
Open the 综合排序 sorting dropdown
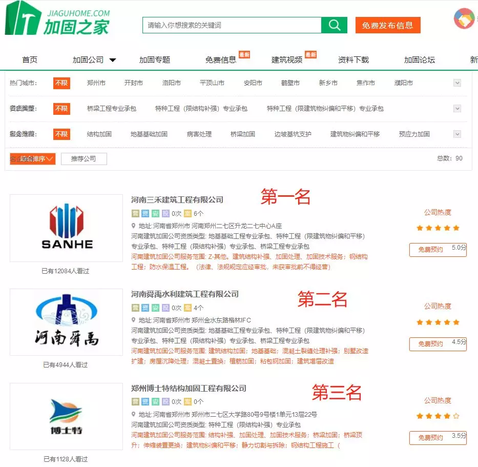click(x=32, y=159)
